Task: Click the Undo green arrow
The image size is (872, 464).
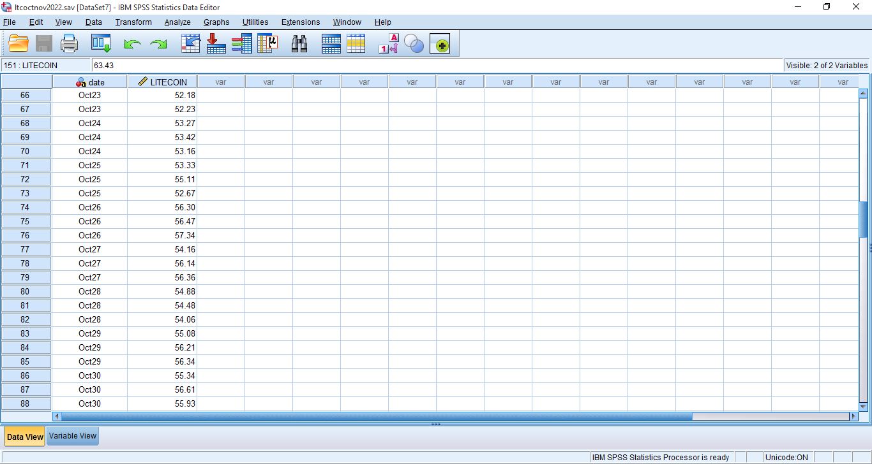Action: [132, 44]
